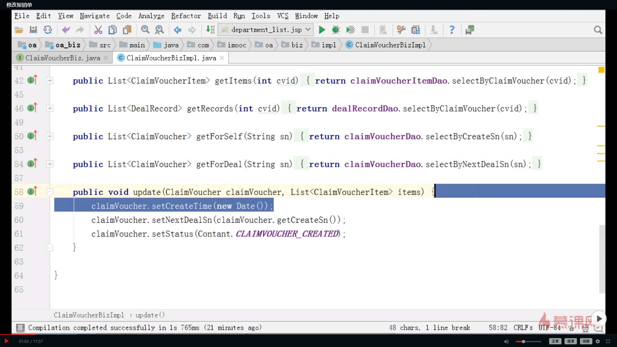Viewport: 617px width, 347px height.
Task: Click implements-method gutter icon on line 42
Action: pyautogui.click(x=32, y=80)
